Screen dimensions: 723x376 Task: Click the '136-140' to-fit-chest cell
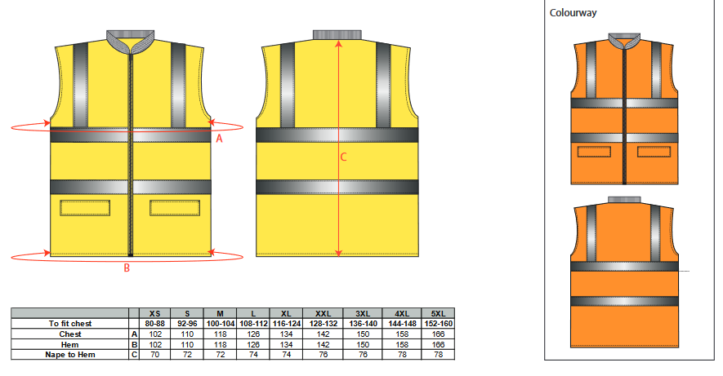point(363,324)
